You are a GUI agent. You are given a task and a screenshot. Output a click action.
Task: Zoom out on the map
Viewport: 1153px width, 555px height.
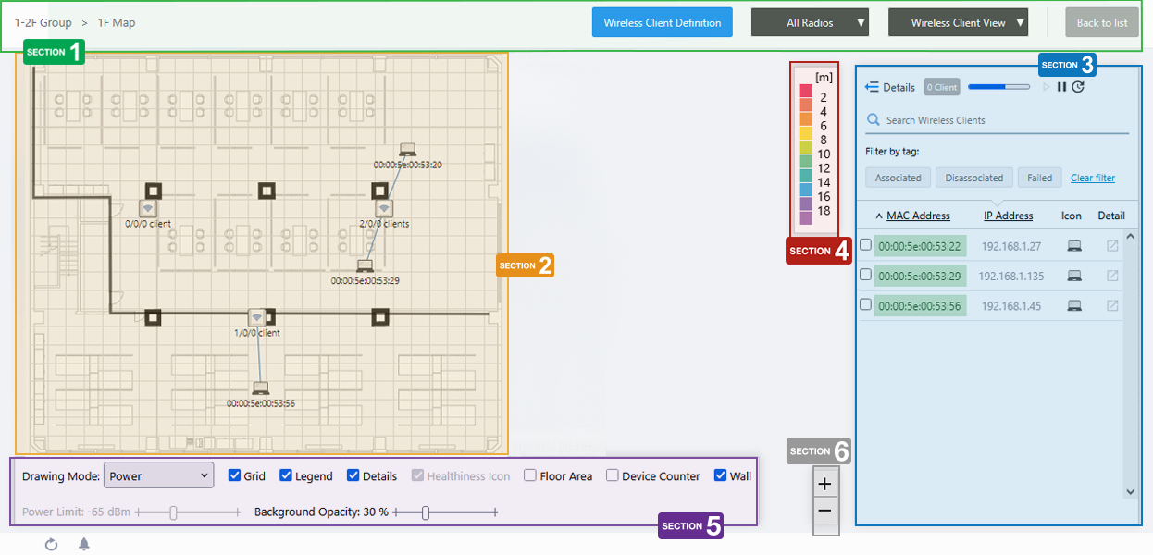[x=825, y=511]
